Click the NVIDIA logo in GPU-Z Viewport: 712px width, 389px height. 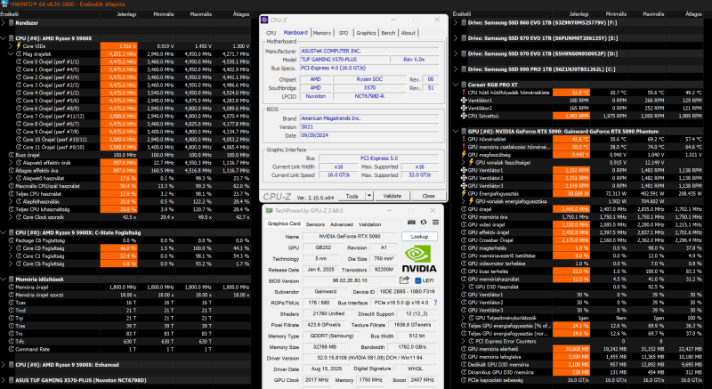tap(418, 259)
